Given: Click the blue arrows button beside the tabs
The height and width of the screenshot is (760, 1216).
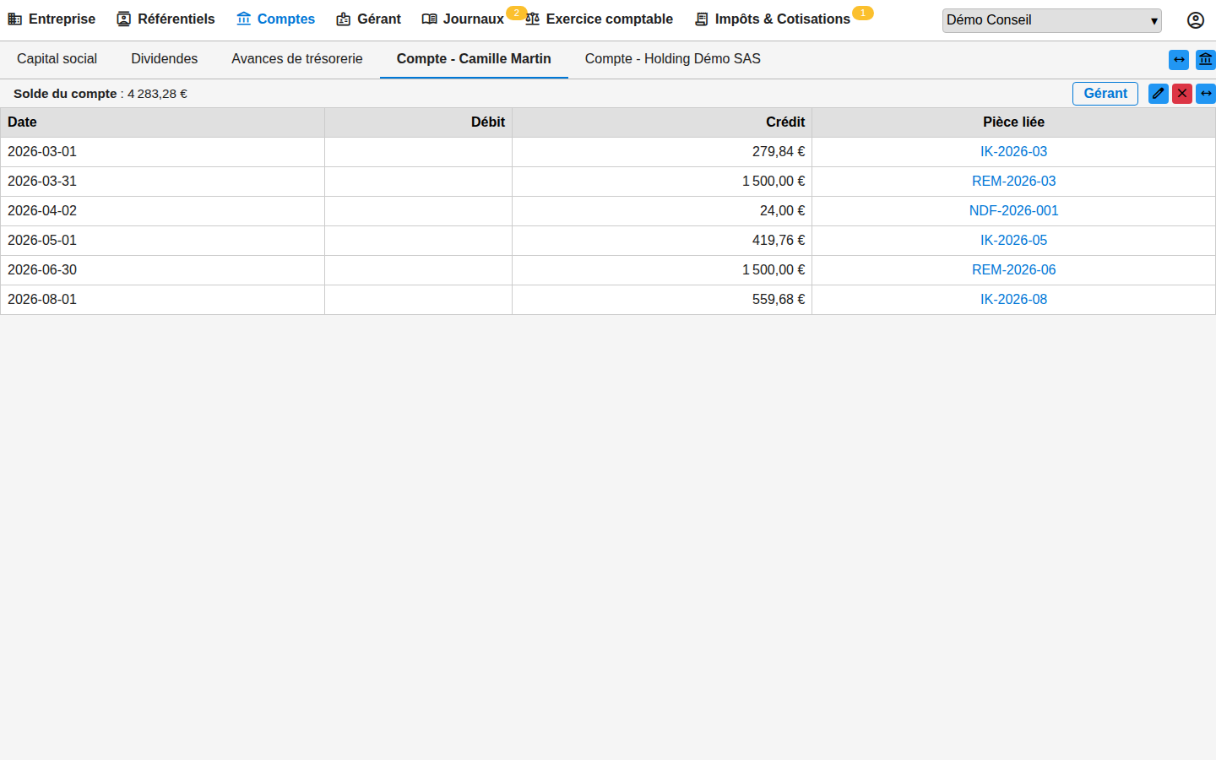Looking at the screenshot, I should (1179, 60).
